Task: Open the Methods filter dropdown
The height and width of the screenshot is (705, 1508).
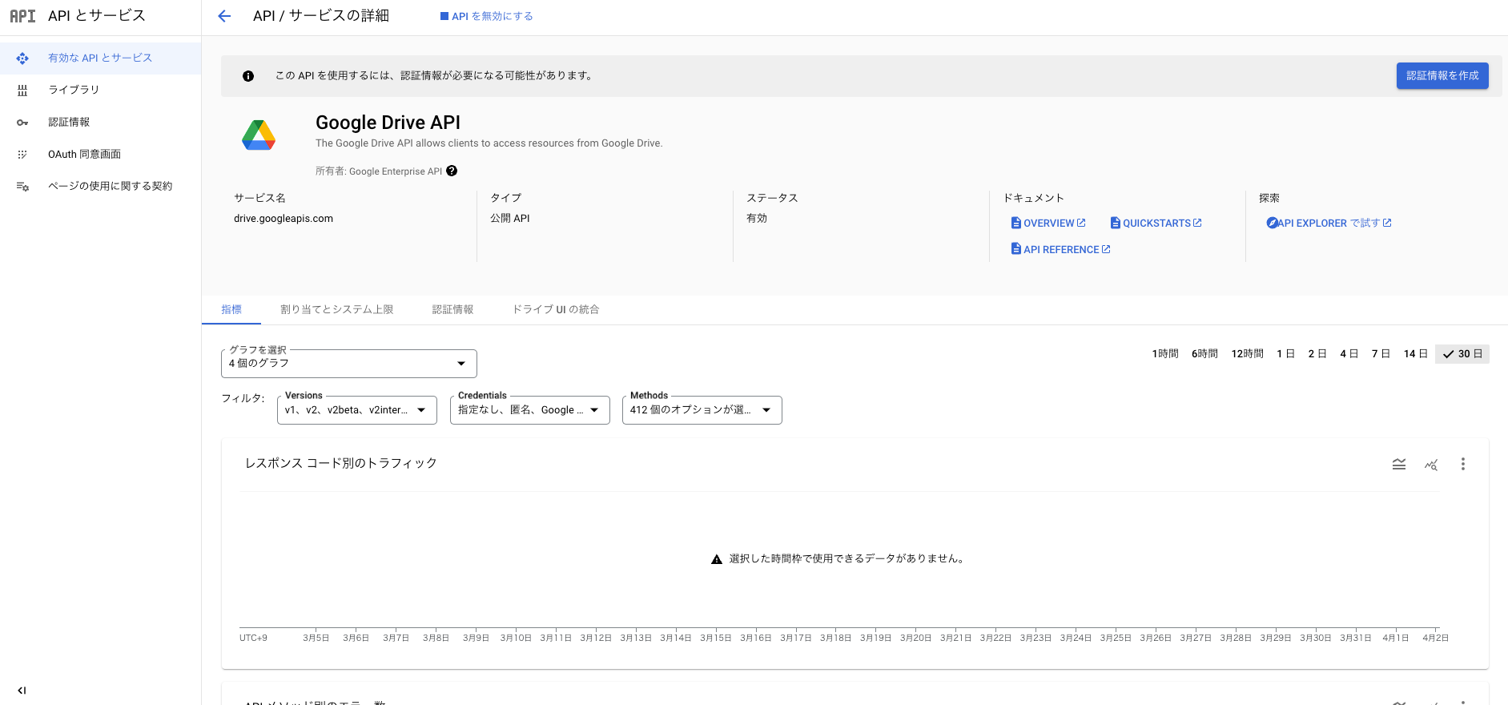Action: pos(702,409)
